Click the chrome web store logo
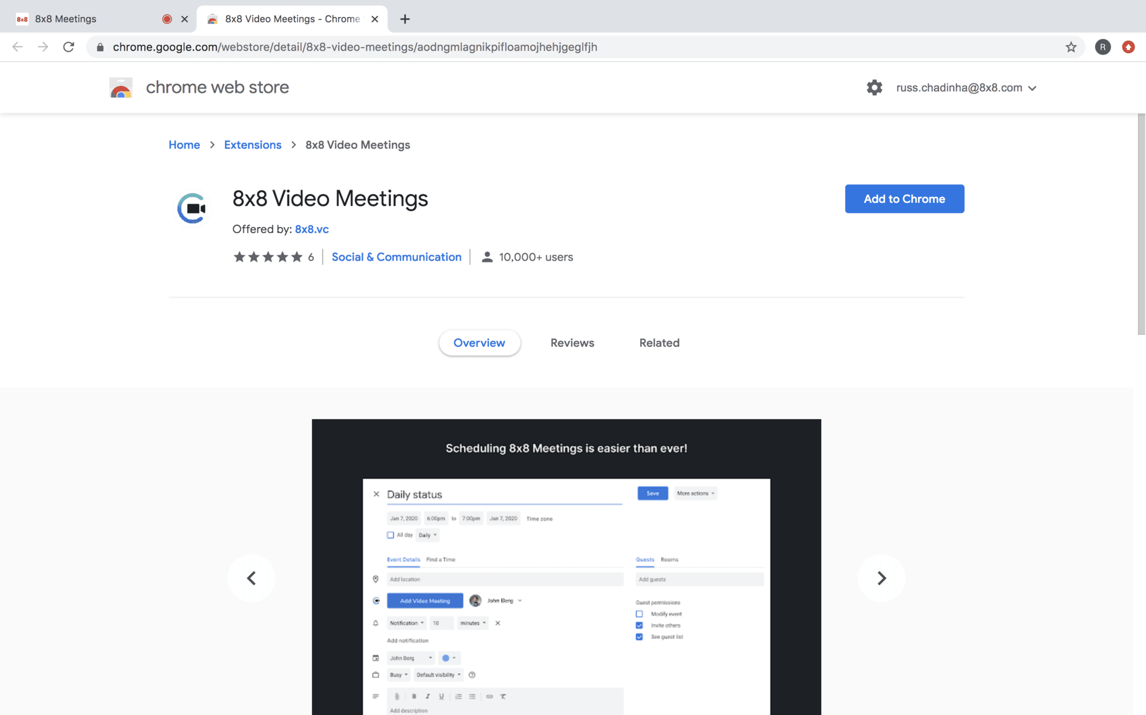 (121, 88)
